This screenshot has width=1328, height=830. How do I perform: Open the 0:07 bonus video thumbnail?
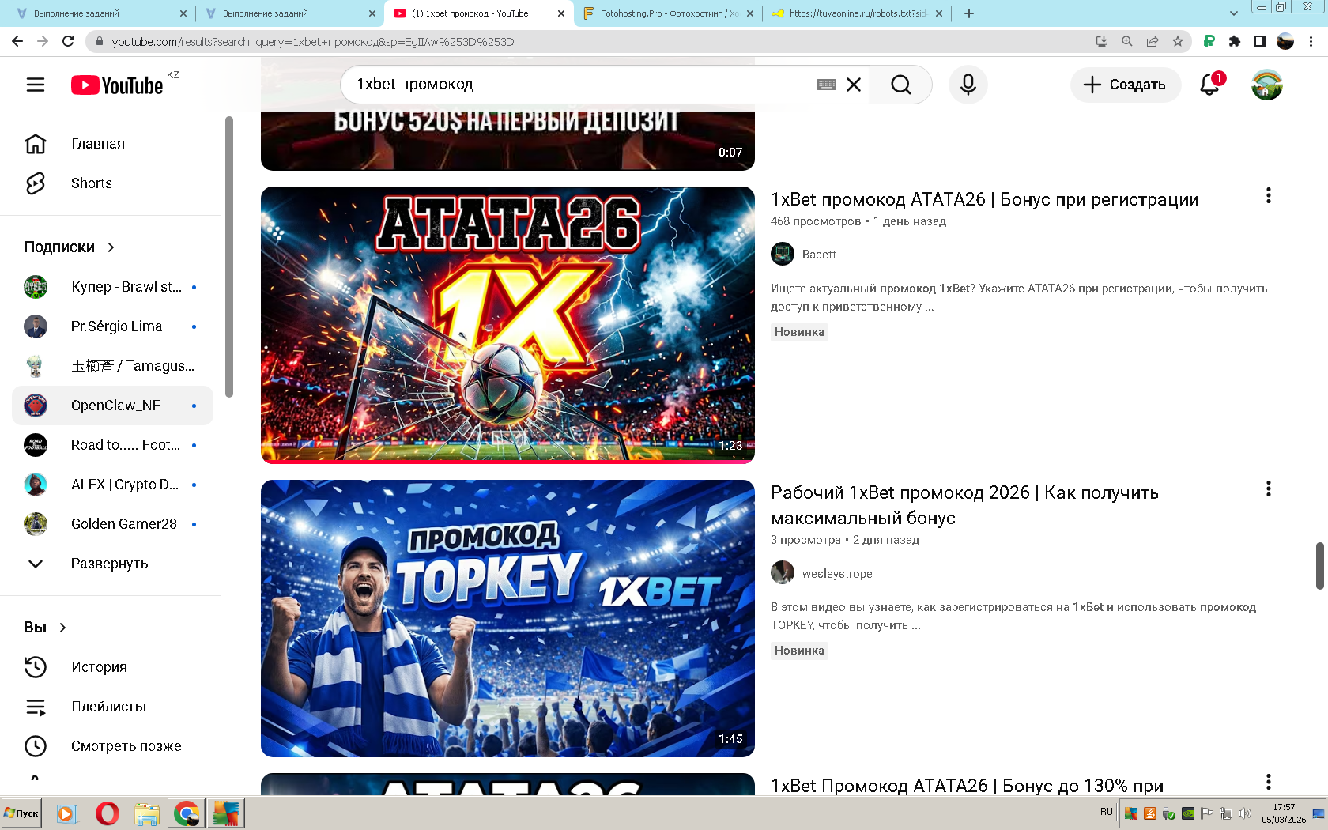pos(507,141)
